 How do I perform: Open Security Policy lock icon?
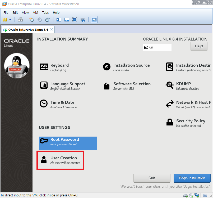(170, 122)
